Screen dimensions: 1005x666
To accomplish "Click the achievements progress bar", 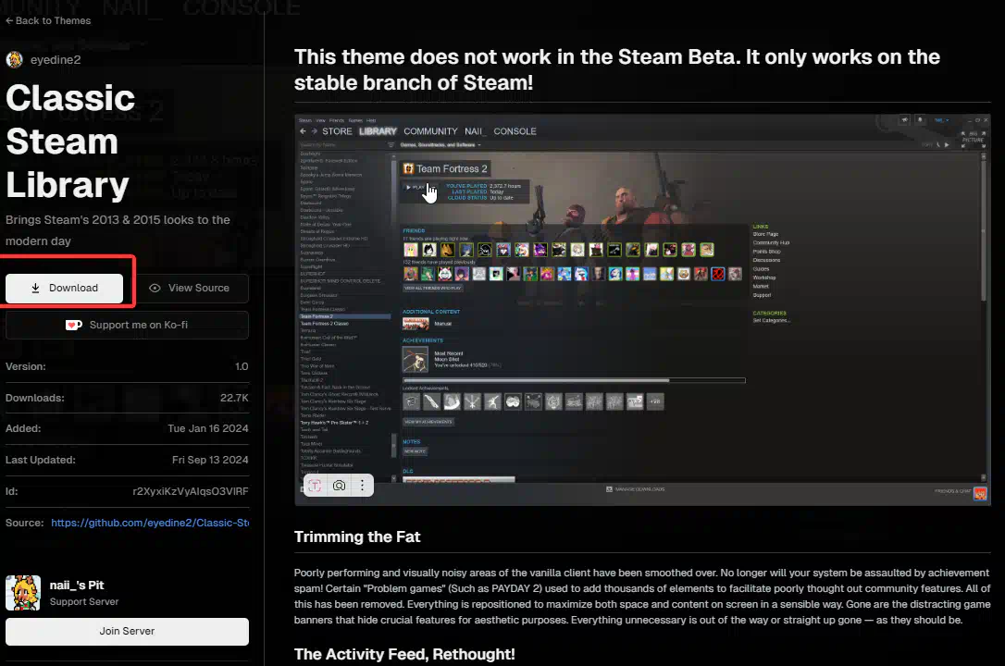I will click(575, 380).
